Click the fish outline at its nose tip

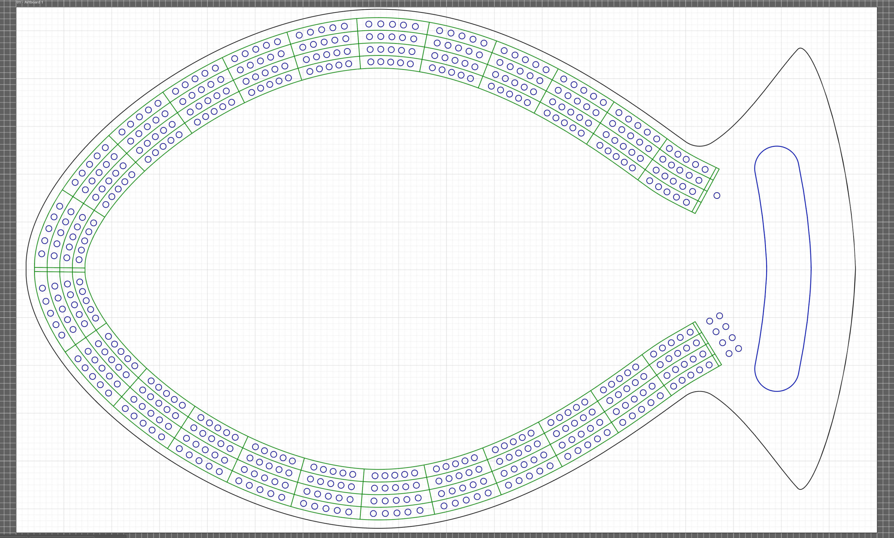tap(27, 269)
